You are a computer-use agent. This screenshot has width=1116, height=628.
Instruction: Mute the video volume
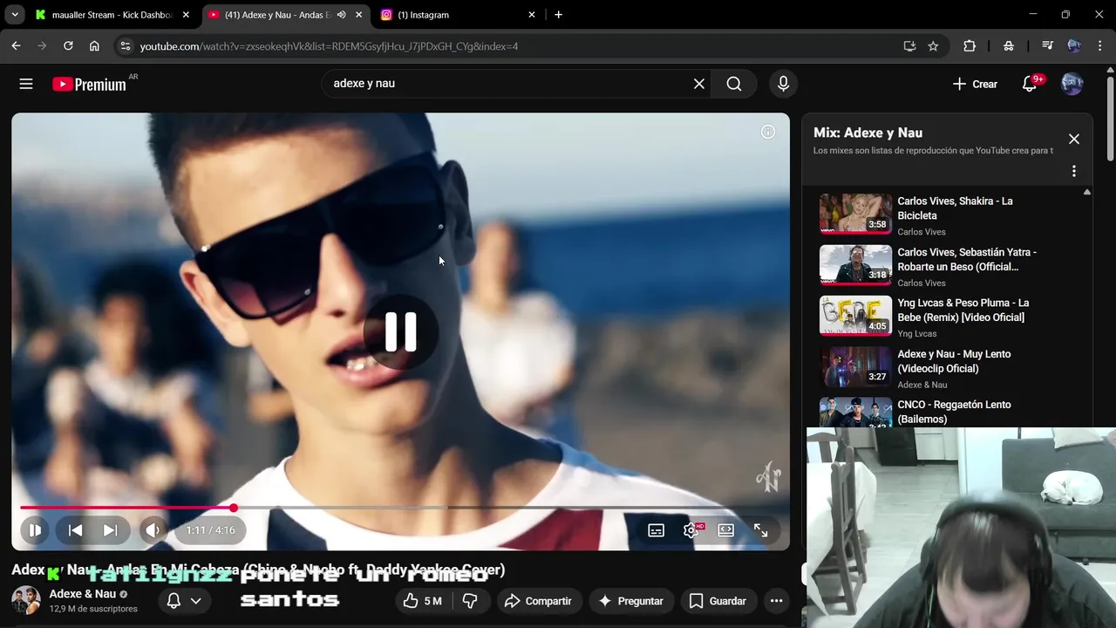(x=153, y=530)
